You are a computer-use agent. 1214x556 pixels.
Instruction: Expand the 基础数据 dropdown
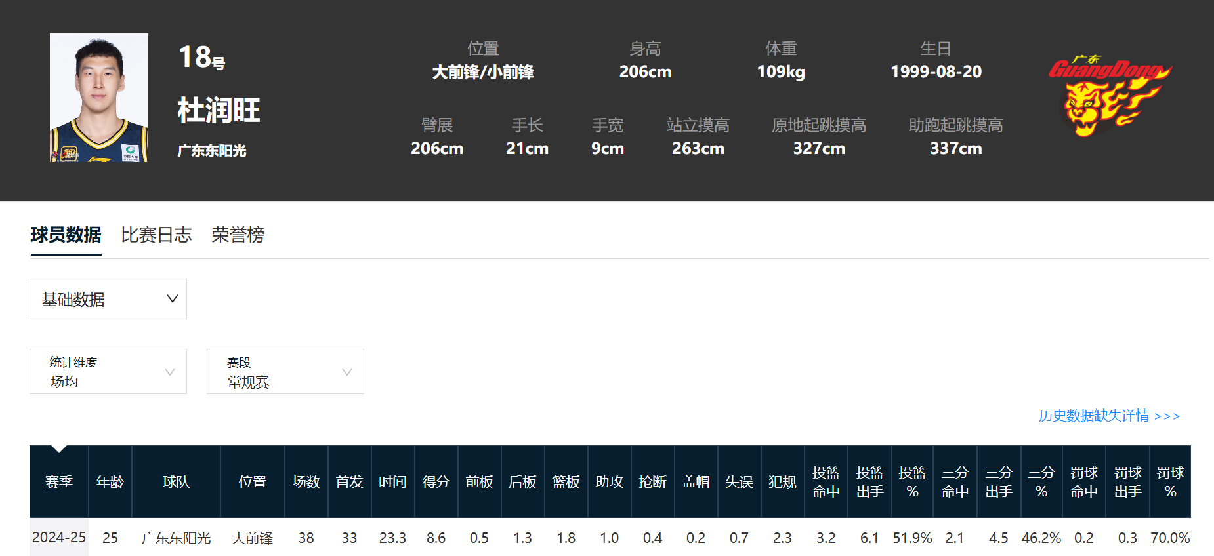[x=108, y=299]
